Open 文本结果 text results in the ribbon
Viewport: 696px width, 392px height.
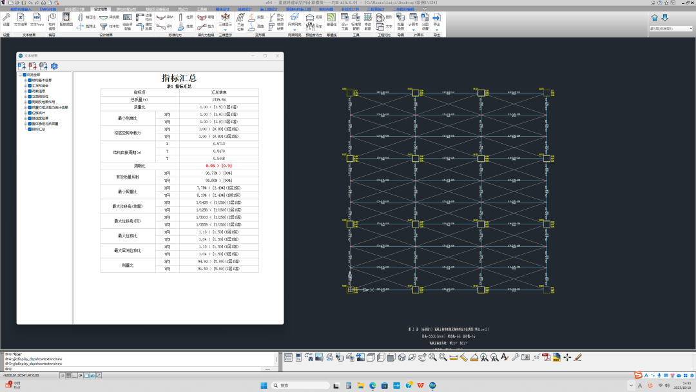tap(21, 19)
